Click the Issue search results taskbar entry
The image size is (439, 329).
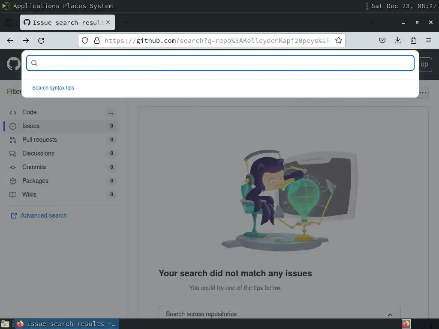pos(67,324)
